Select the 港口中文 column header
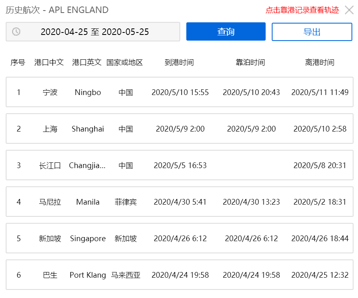Viewport: 358px width, 298px height. (49, 62)
